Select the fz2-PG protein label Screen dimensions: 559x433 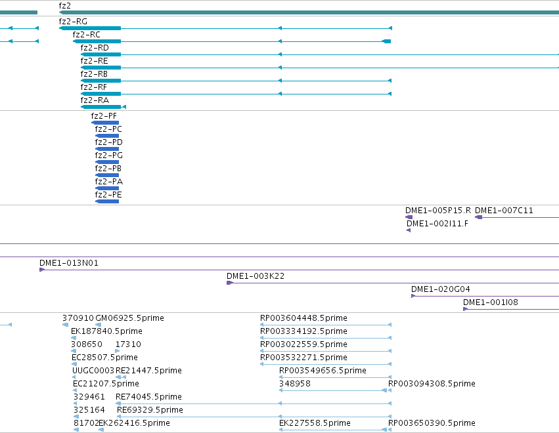click(109, 155)
